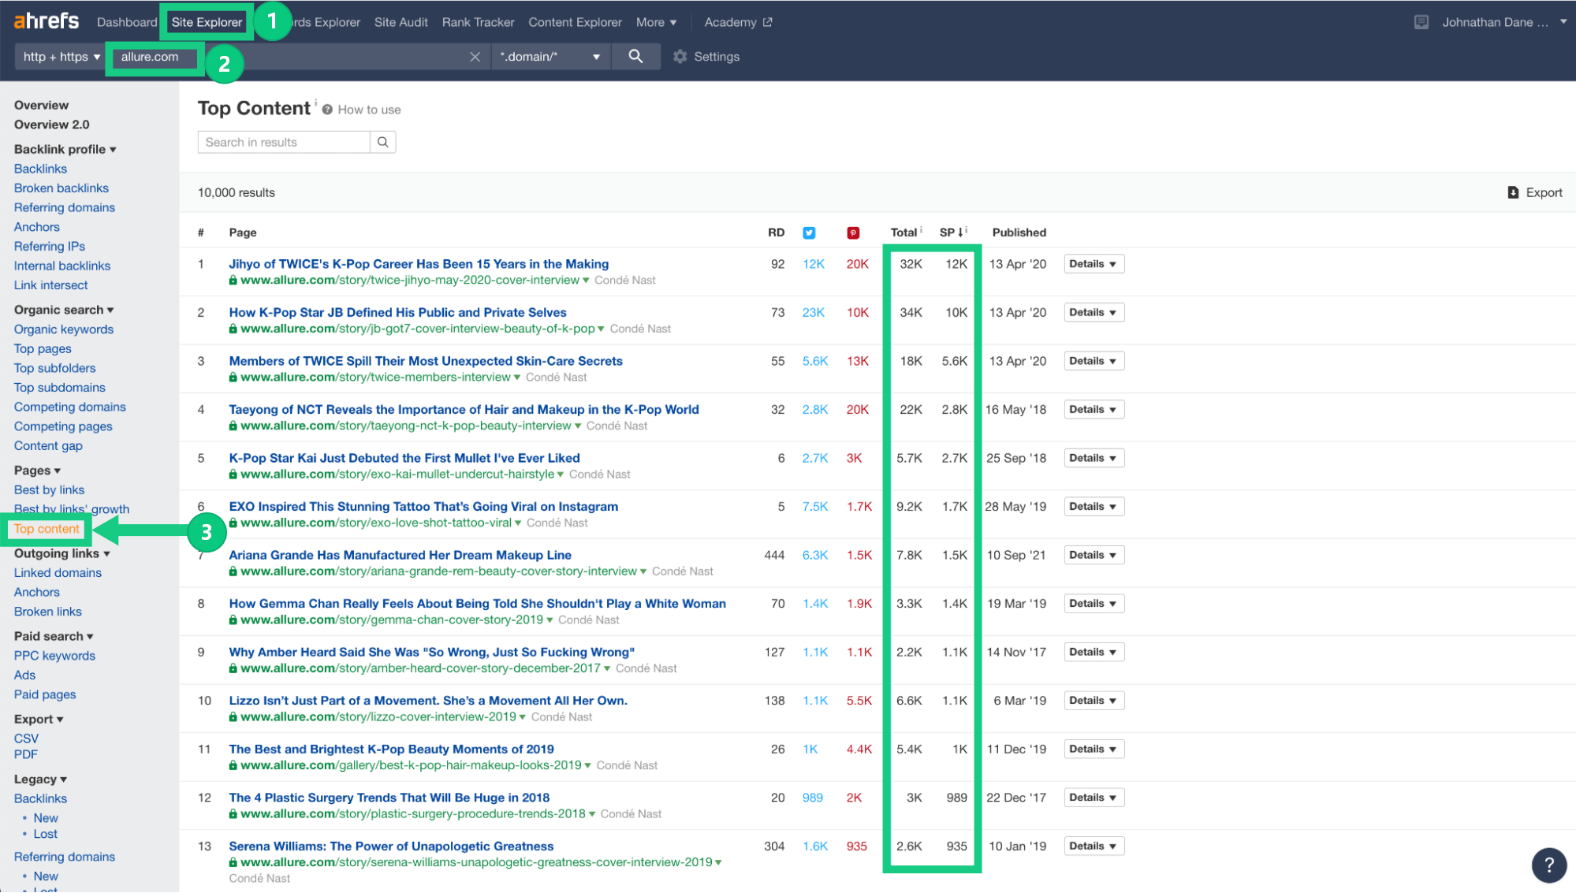
Task: Click Twitter count 23K in JB row
Action: pyautogui.click(x=814, y=313)
